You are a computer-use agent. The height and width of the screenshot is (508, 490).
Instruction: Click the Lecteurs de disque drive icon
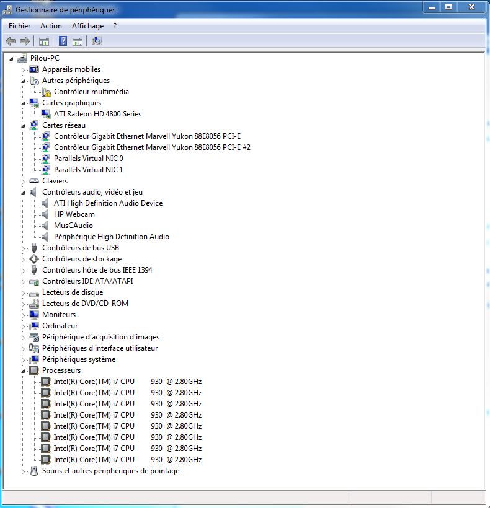pyautogui.click(x=33, y=294)
